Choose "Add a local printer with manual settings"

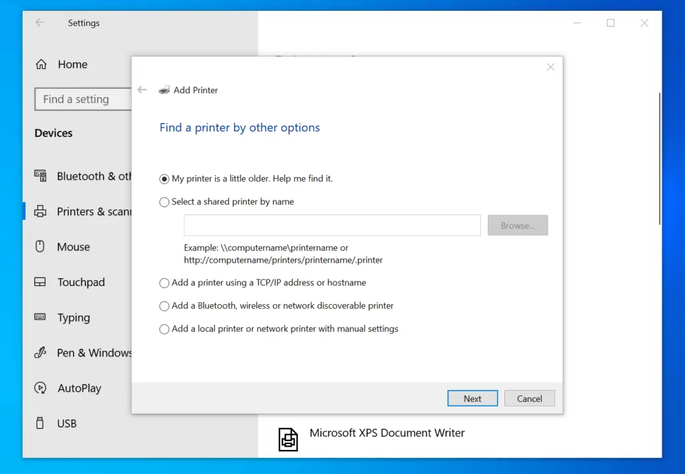(164, 328)
